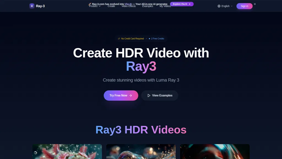The height and width of the screenshot is (159, 282).
Task: Dismiss the announcement banner with X
Action: click(255, 4)
